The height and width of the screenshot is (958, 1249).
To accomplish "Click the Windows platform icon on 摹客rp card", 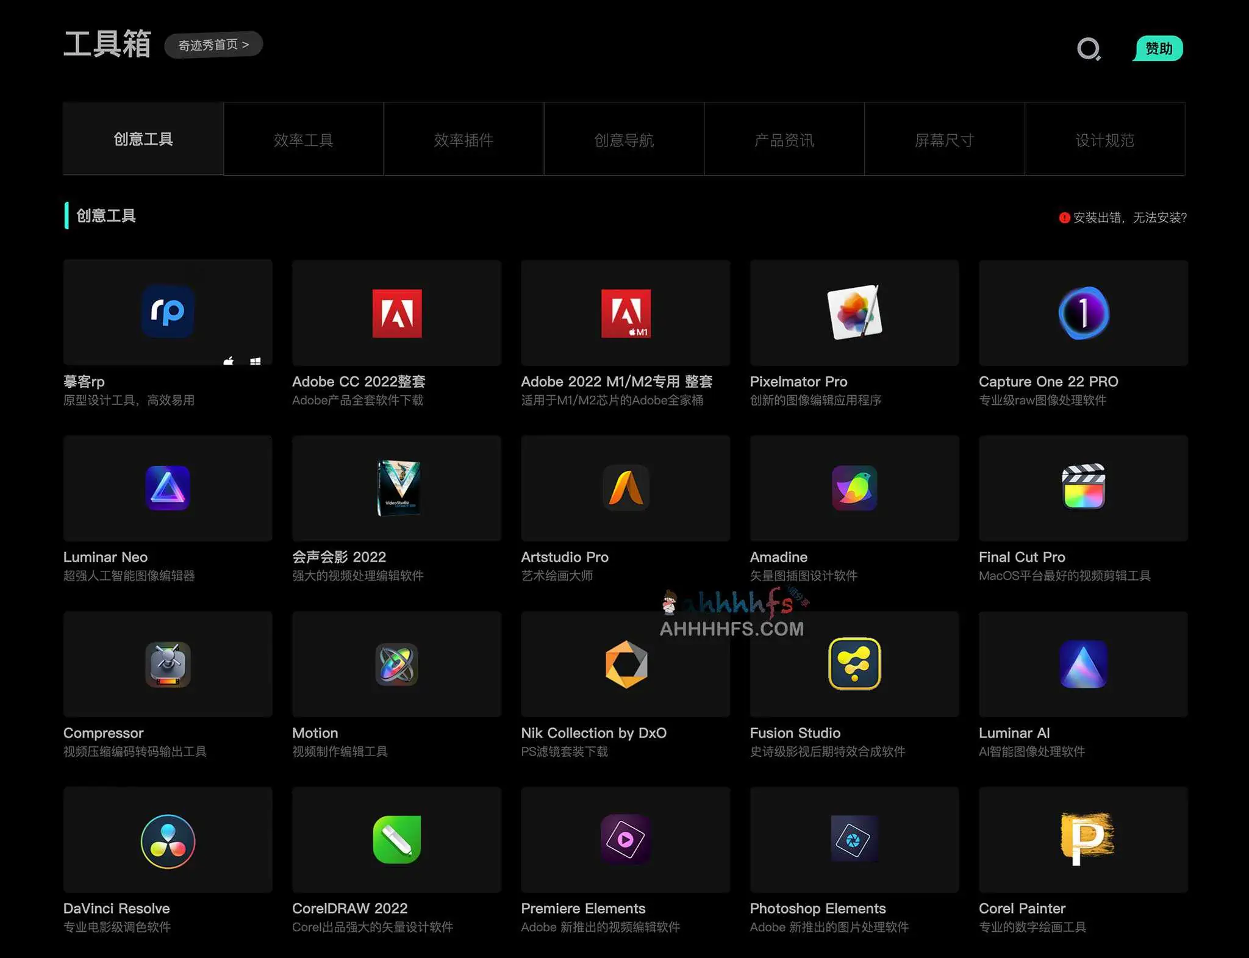I will [256, 362].
